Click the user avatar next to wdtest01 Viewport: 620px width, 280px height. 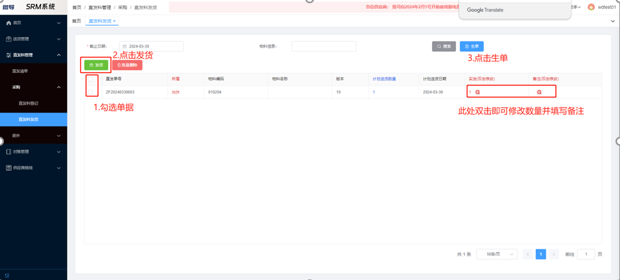point(591,7)
